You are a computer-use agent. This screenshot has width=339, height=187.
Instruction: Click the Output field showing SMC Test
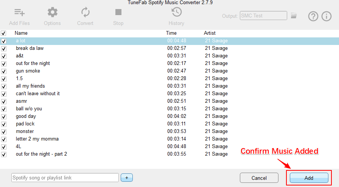(263, 15)
